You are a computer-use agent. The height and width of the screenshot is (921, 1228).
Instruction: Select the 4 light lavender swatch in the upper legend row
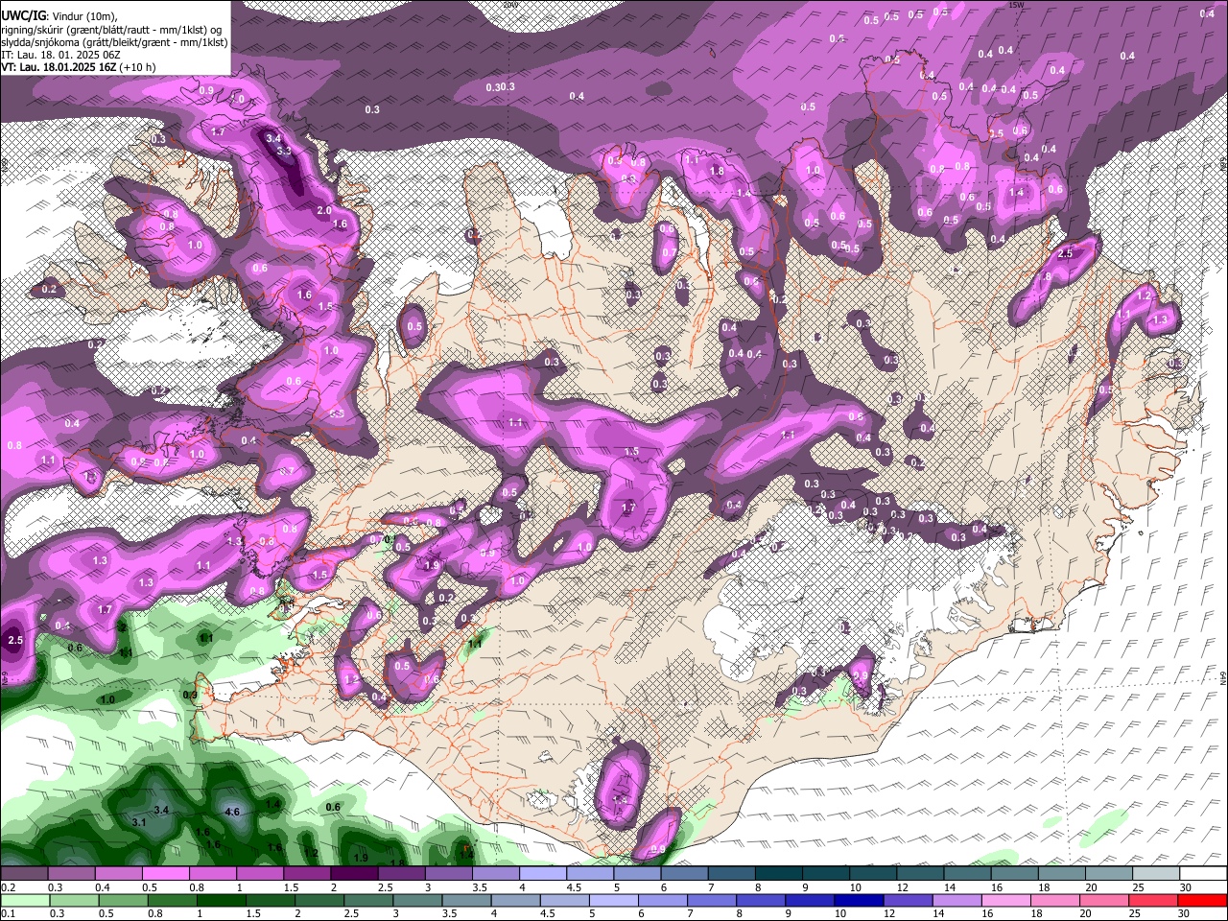541,875
